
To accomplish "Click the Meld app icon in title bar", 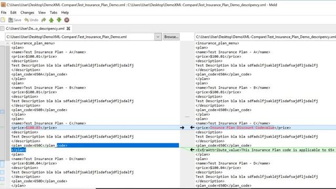I will 3,5.
